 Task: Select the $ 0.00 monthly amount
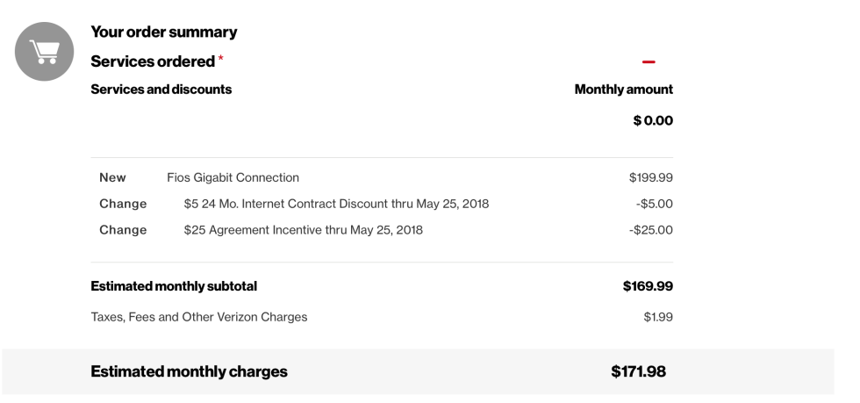point(653,120)
